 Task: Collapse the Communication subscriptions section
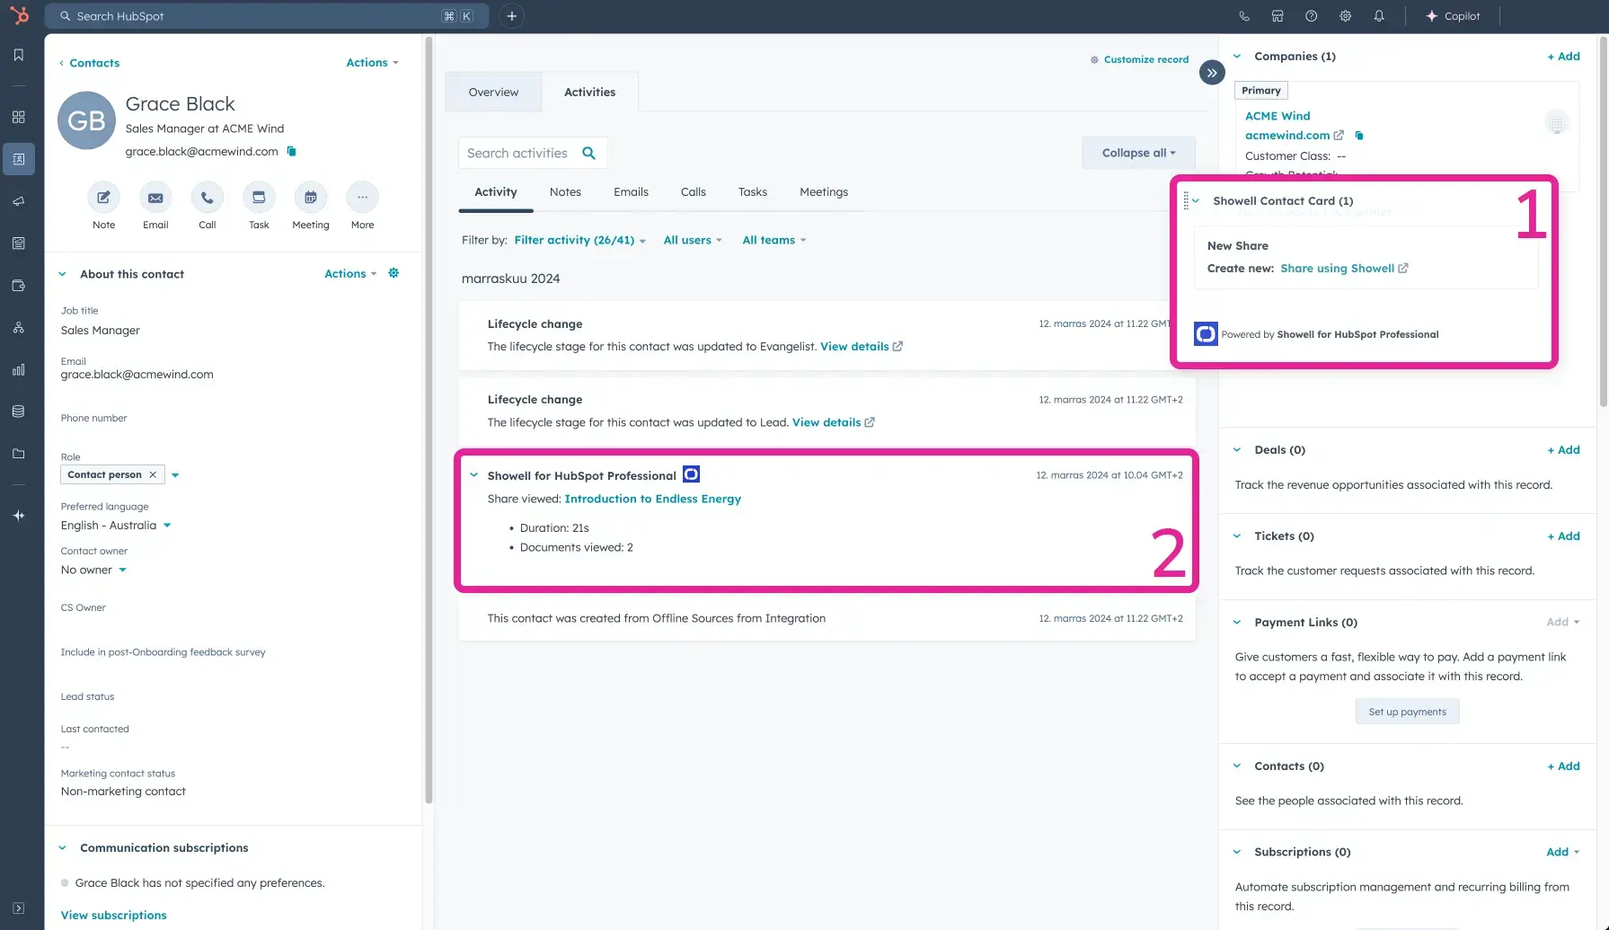(62, 847)
